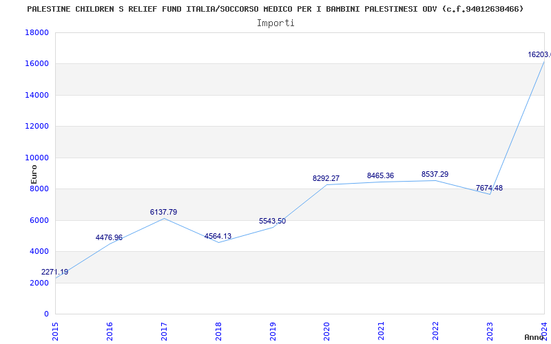Click the 2023 x-axis year label
551x344 pixels.
(x=490, y=332)
